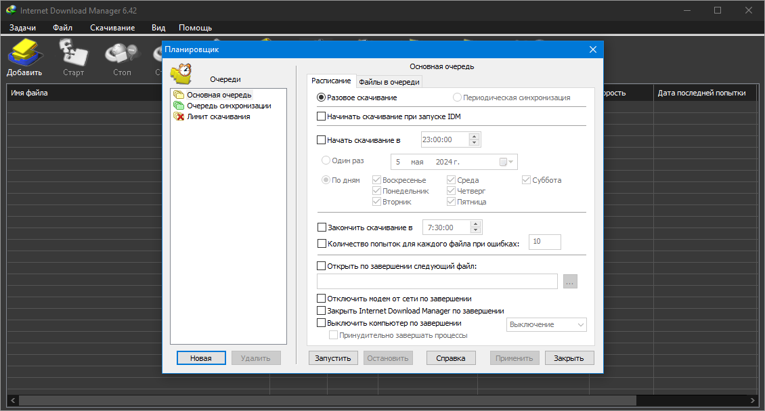765x411 pixels.
Task: Click the Новая queue button
Action: [201, 358]
